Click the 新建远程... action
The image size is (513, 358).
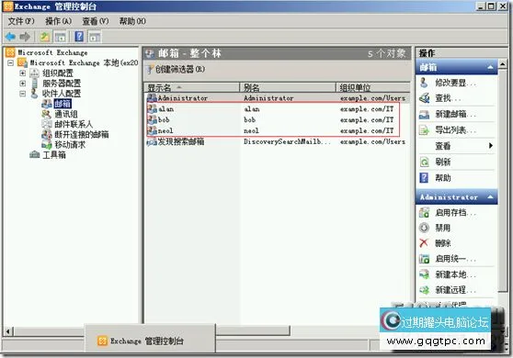456,290
